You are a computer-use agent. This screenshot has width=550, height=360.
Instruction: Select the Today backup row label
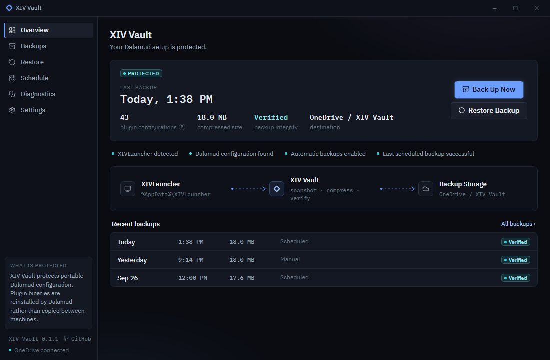click(126, 242)
